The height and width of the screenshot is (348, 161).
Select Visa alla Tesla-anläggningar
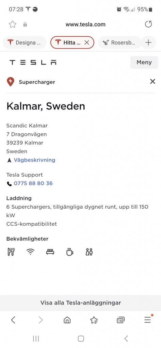click(80, 303)
